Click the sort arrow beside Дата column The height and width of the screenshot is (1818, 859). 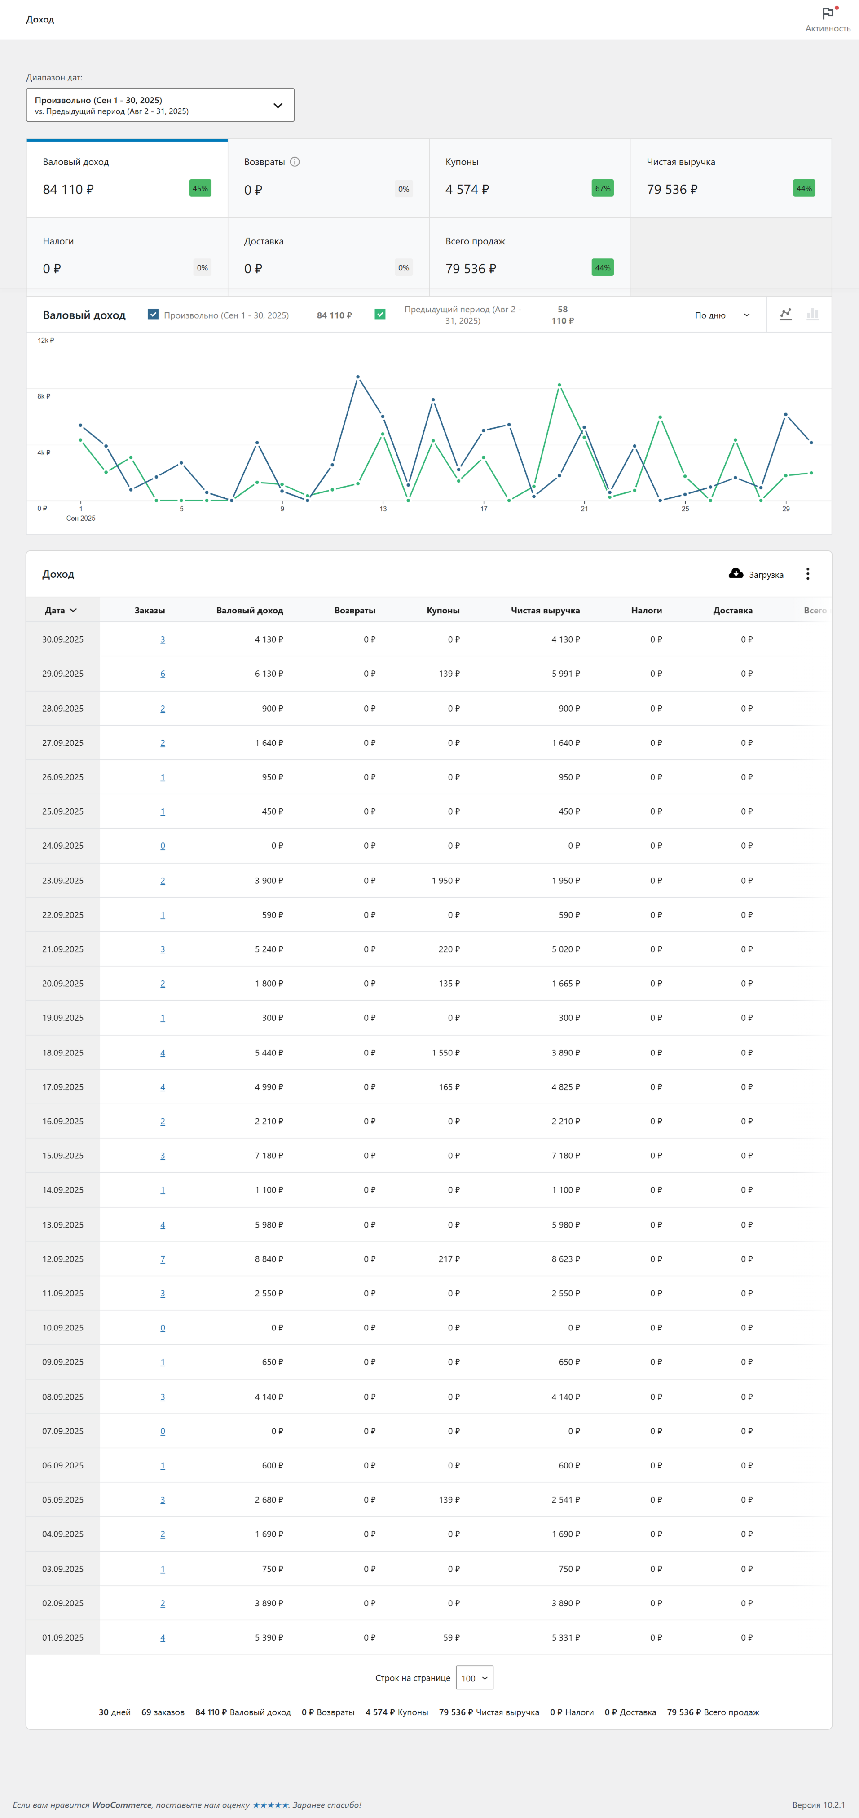73,611
